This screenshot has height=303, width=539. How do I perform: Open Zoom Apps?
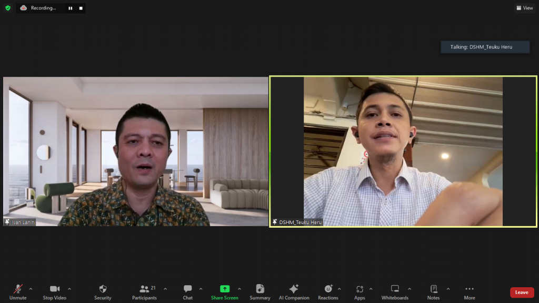[x=360, y=292]
